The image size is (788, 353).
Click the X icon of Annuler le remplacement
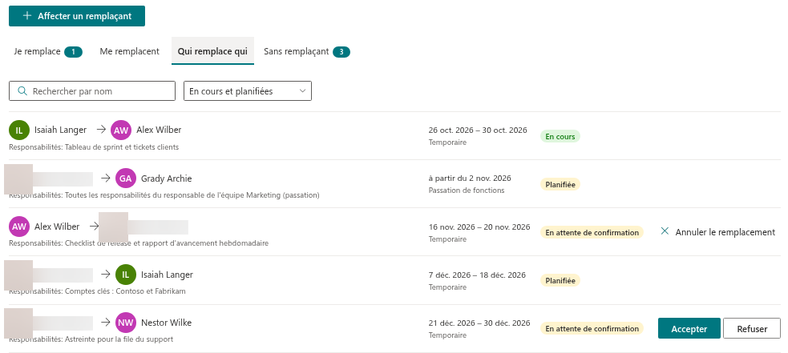(x=665, y=231)
